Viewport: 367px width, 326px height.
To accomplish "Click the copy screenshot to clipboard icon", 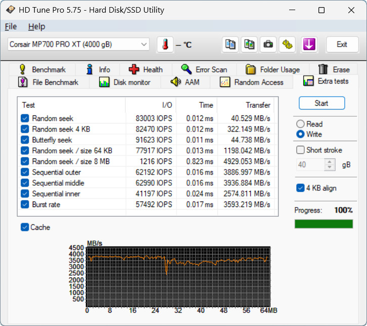I will tap(249, 45).
